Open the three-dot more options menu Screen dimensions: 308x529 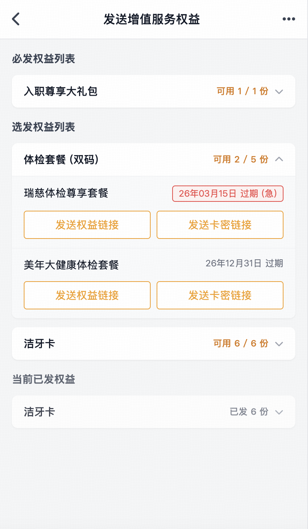point(289,19)
